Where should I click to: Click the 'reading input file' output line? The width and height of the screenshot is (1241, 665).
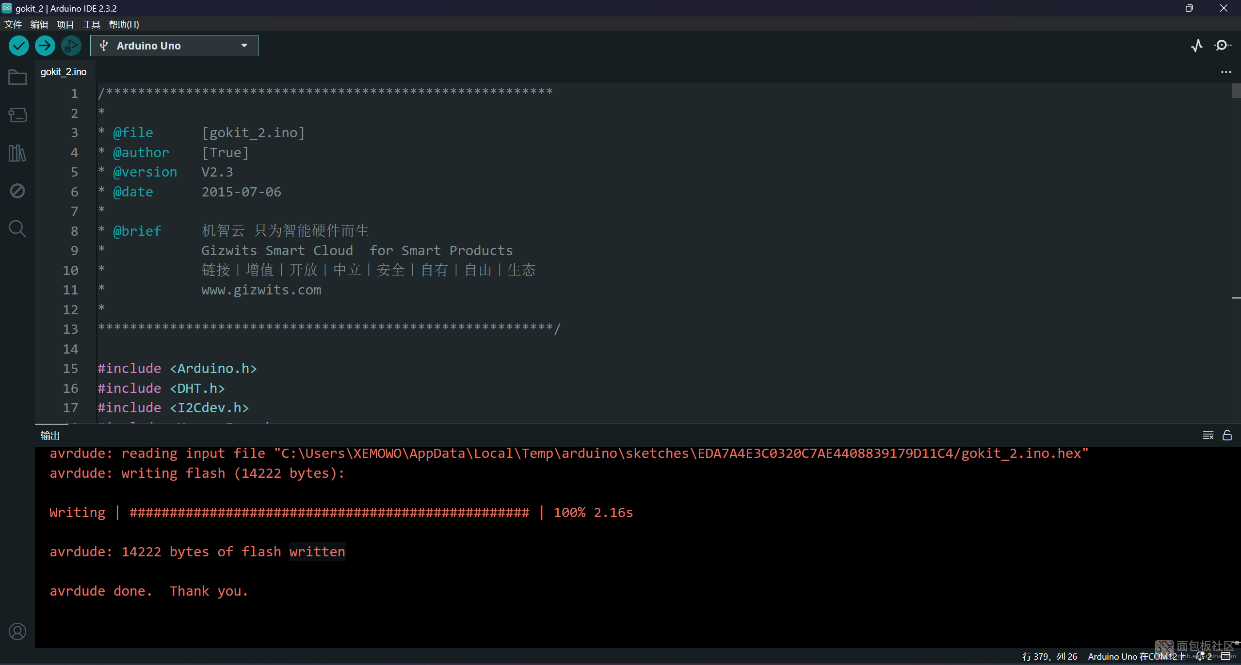pos(569,453)
